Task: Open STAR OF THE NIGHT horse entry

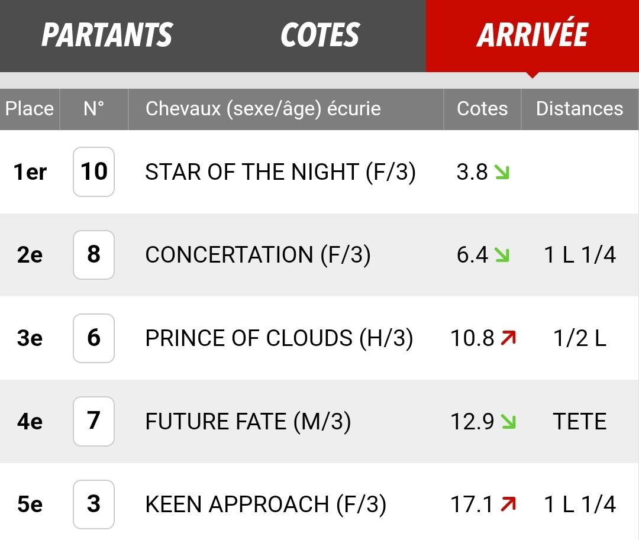Action: [x=280, y=172]
